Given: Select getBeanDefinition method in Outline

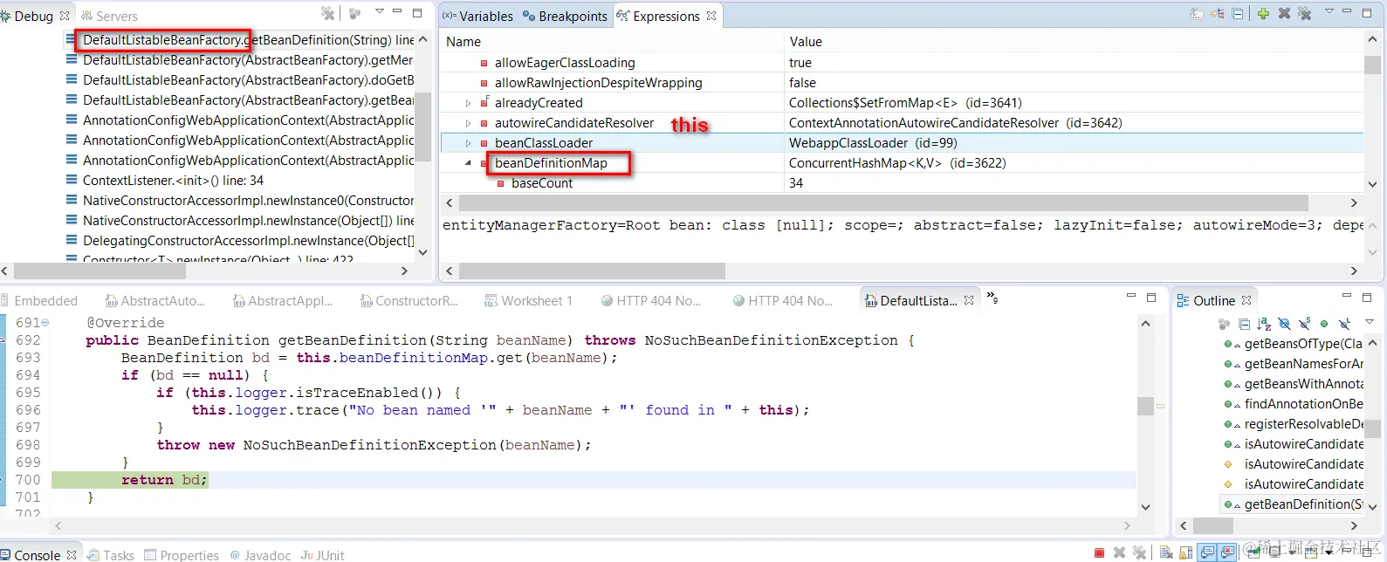Looking at the screenshot, I should coord(1293,504).
